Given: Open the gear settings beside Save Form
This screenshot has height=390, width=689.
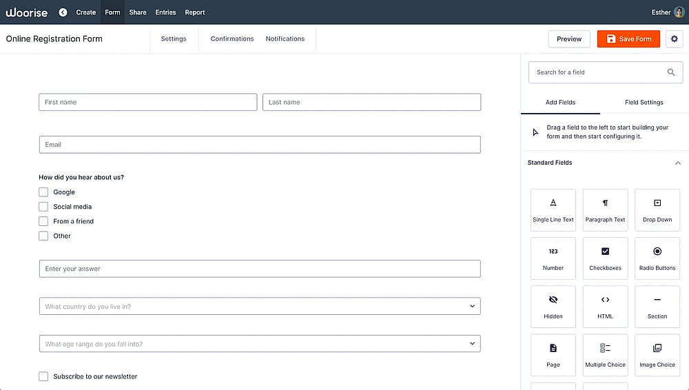Looking at the screenshot, I should coord(674,39).
